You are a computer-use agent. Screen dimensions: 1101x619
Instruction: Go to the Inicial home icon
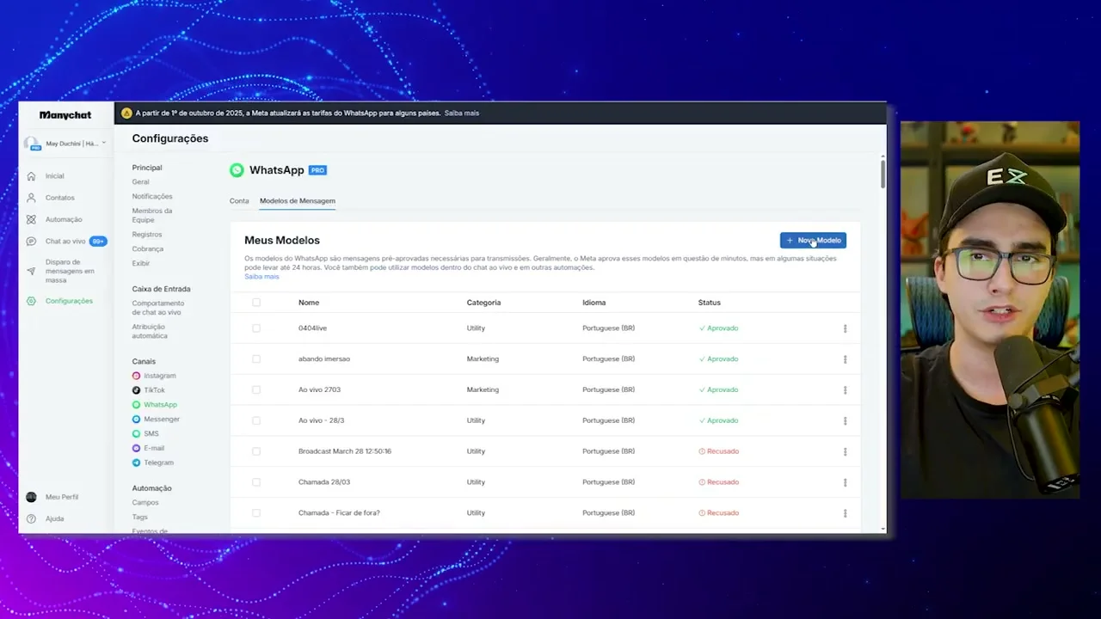tap(31, 176)
